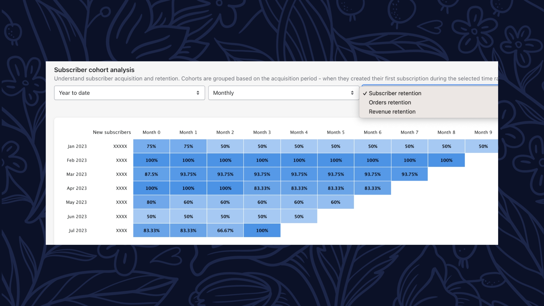Screen dimensions: 544x306
Task: Open the 'Monthly' granularity dropdown
Action: click(x=283, y=93)
